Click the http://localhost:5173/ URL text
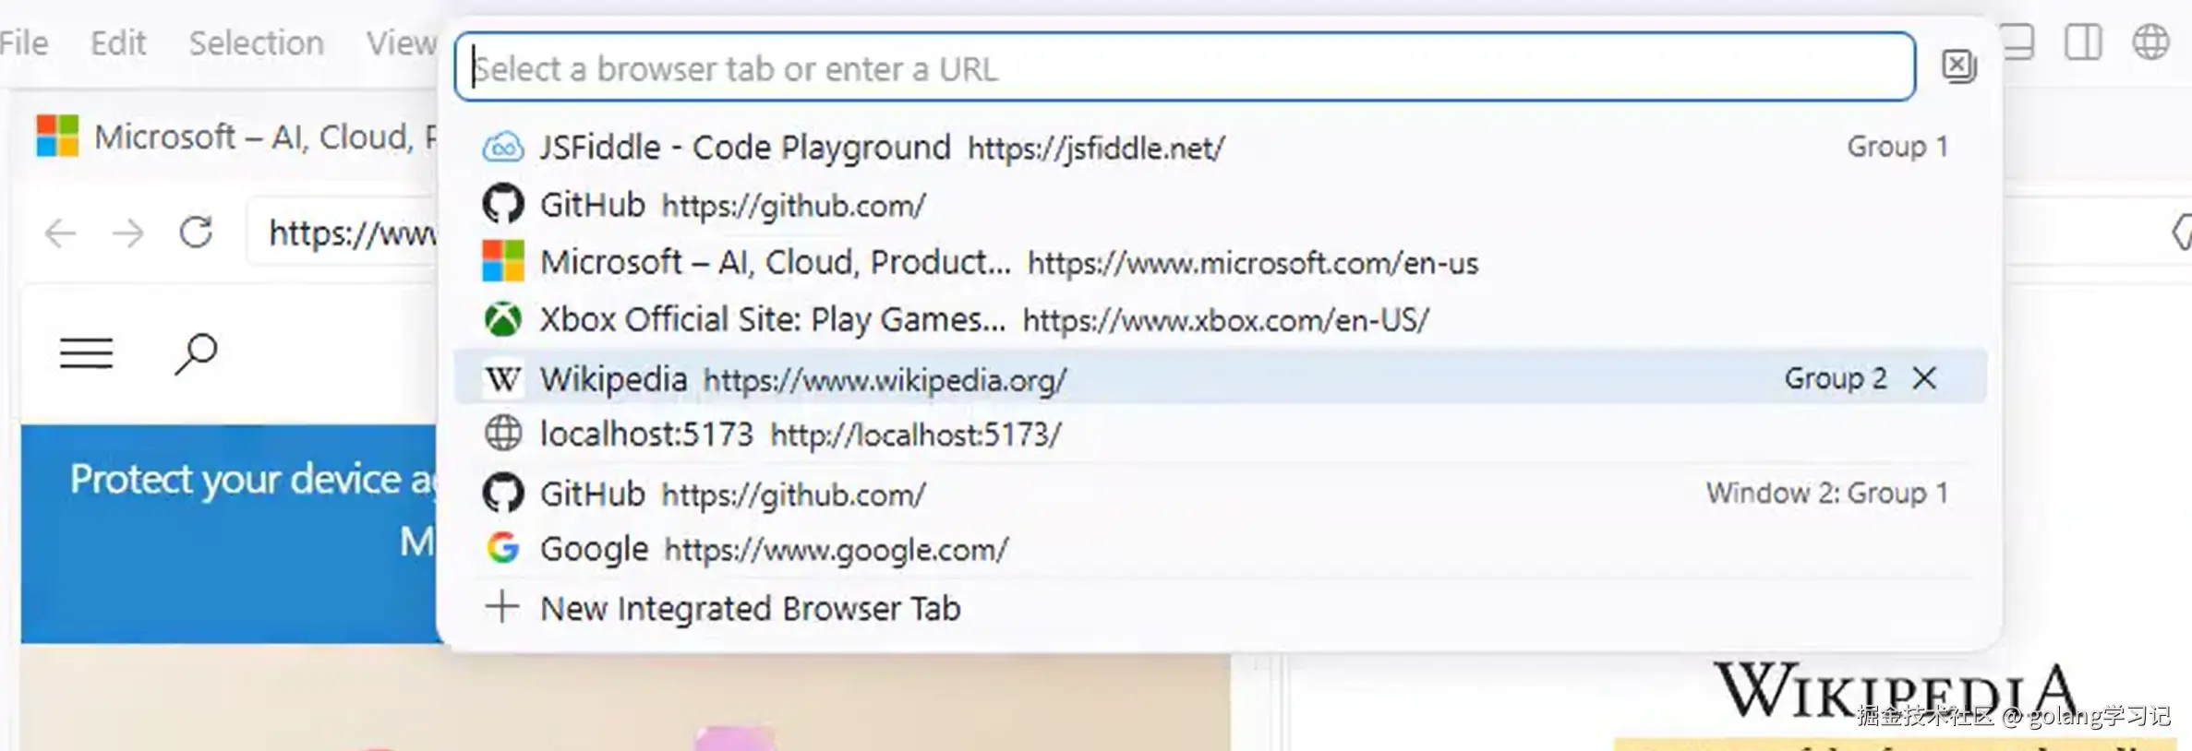Viewport: 2192px width, 751px height. (x=916, y=435)
